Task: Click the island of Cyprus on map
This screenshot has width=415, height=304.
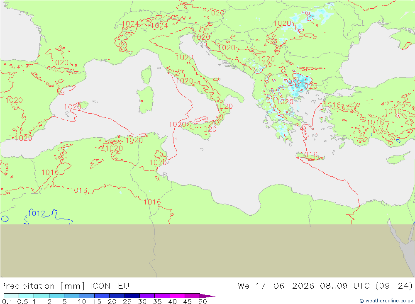Action: (398, 158)
